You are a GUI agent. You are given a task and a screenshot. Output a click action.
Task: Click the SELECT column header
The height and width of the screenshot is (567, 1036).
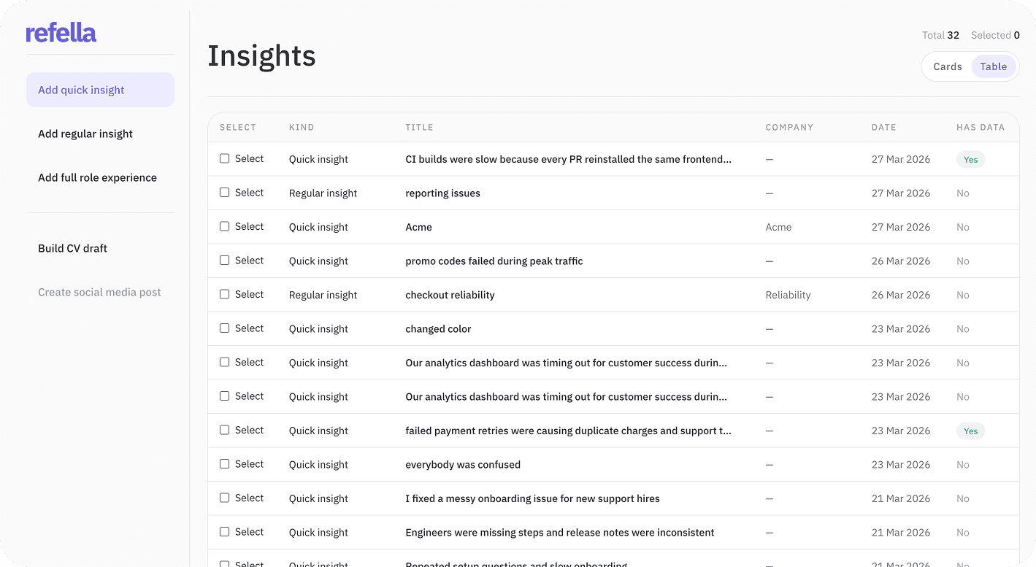click(x=238, y=127)
